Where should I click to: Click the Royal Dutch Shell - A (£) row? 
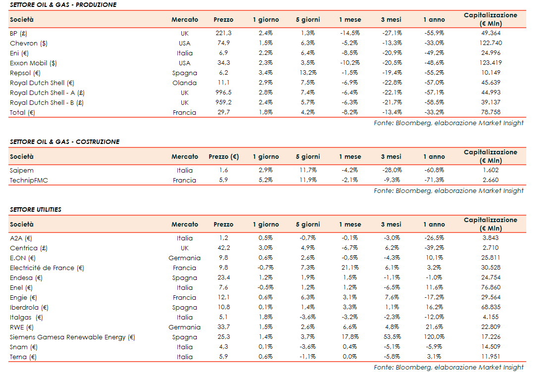[x=47, y=93]
